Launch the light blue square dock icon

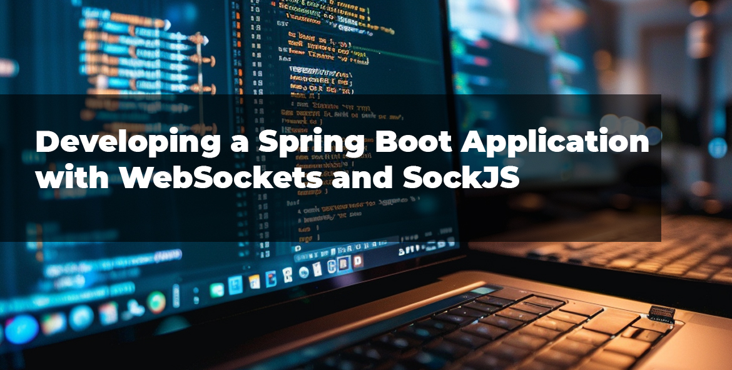pyautogui.click(x=236, y=285)
